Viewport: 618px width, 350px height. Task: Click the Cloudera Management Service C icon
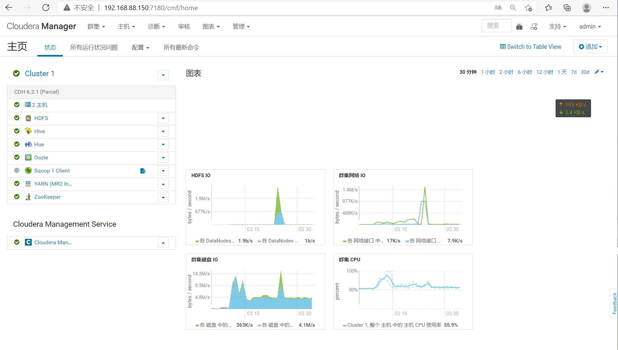click(x=28, y=242)
